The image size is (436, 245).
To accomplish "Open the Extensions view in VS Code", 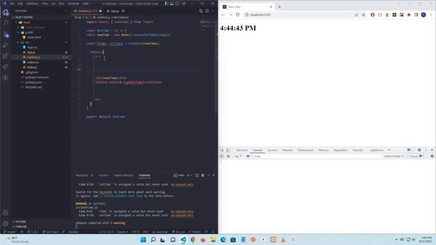I will [5, 56].
